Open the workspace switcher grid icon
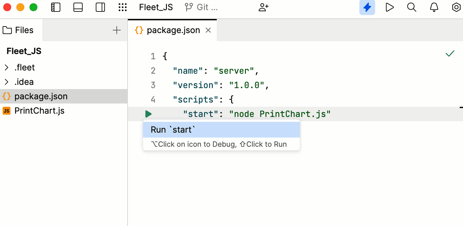The image size is (463, 226). pyautogui.click(x=123, y=7)
